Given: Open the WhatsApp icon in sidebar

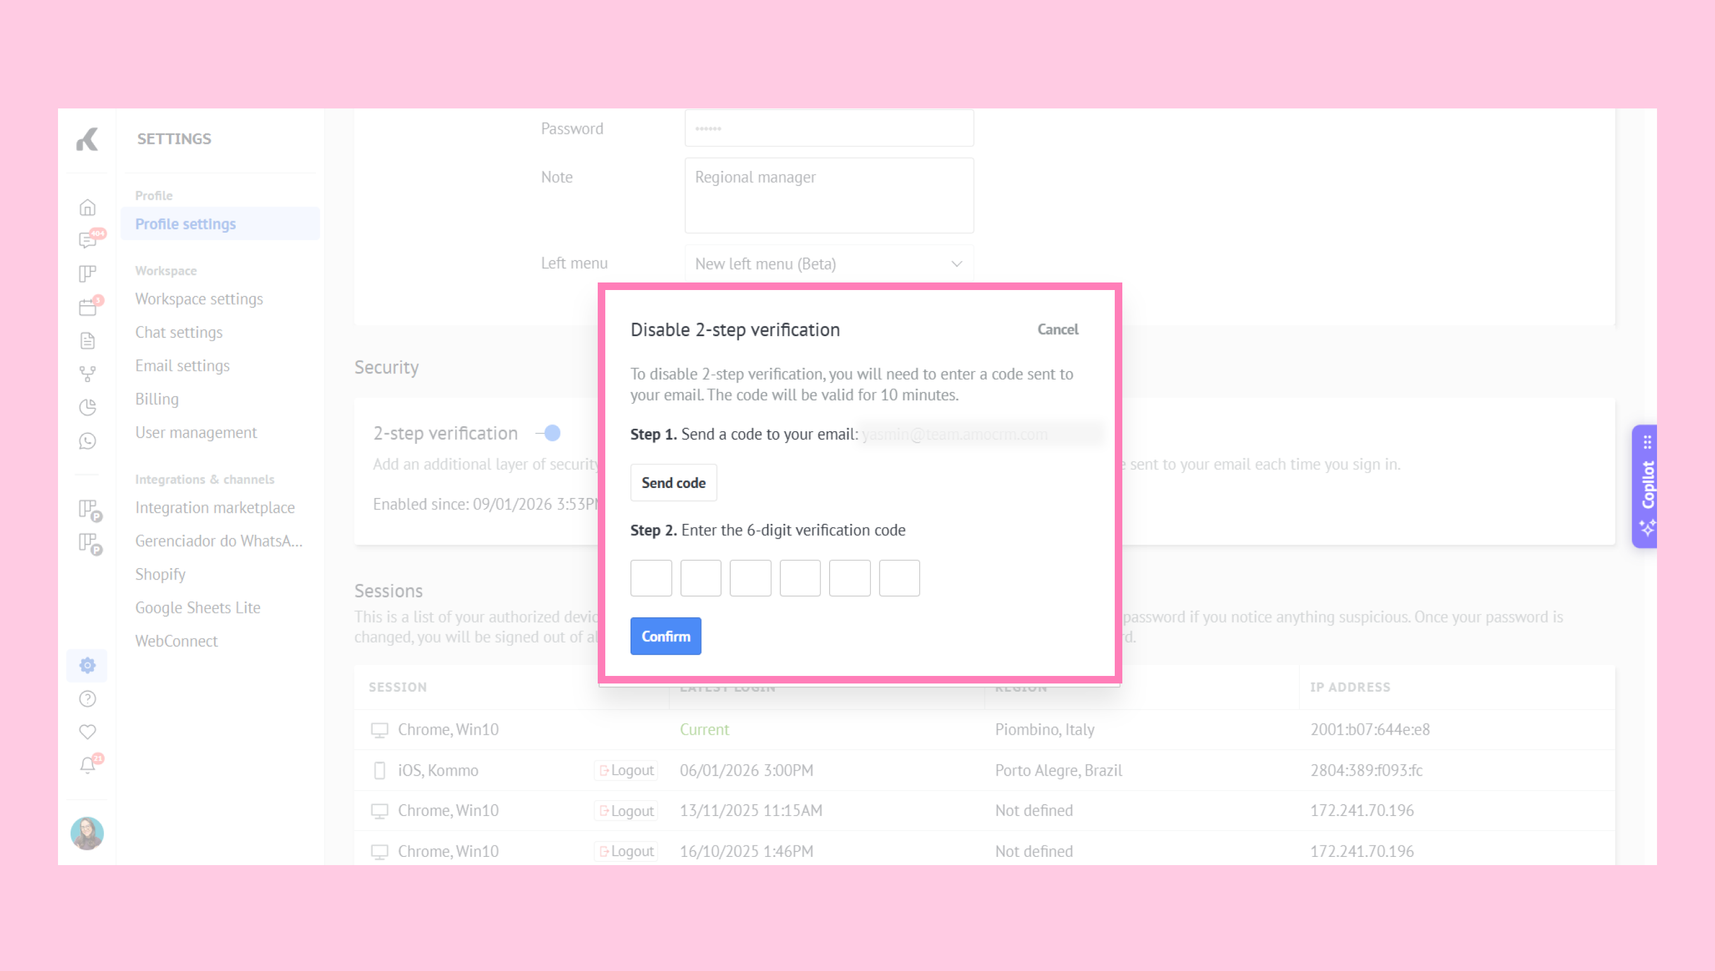Looking at the screenshot, I should [x=88, y=441].
